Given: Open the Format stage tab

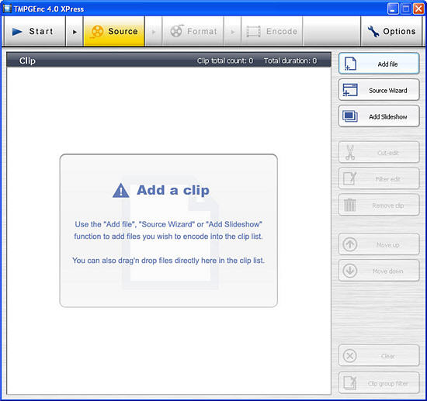Looking at the screenshot, I should [x=193, y=31].
